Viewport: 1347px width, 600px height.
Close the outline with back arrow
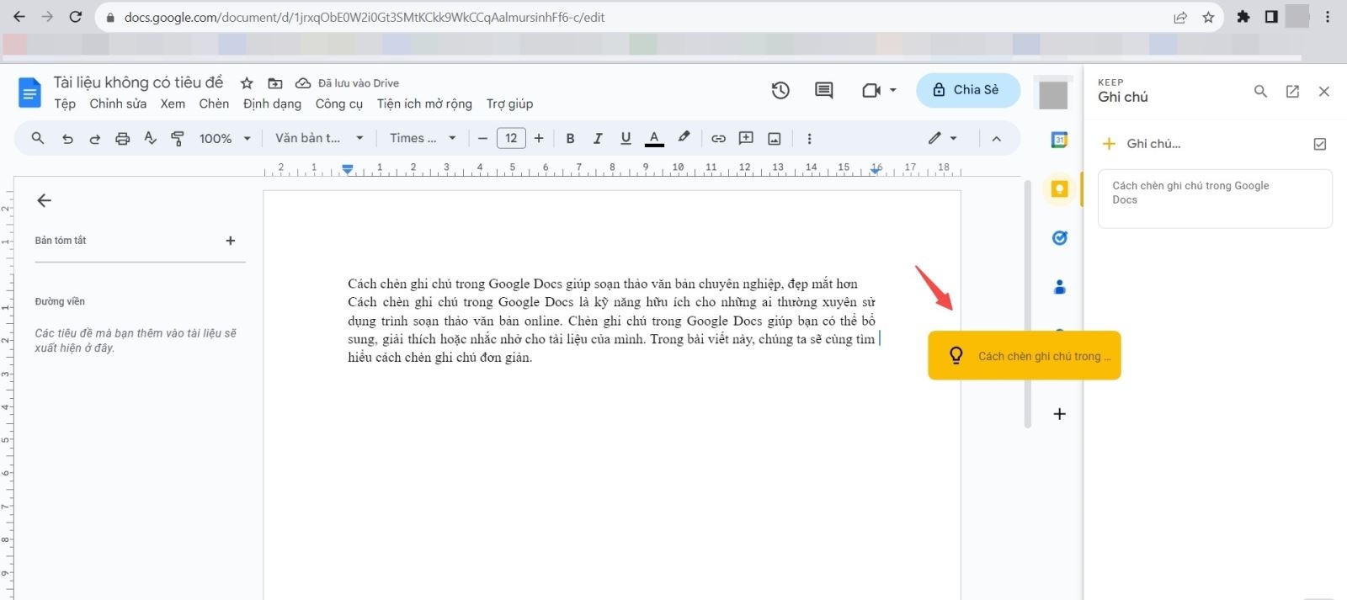pos(45,200)
